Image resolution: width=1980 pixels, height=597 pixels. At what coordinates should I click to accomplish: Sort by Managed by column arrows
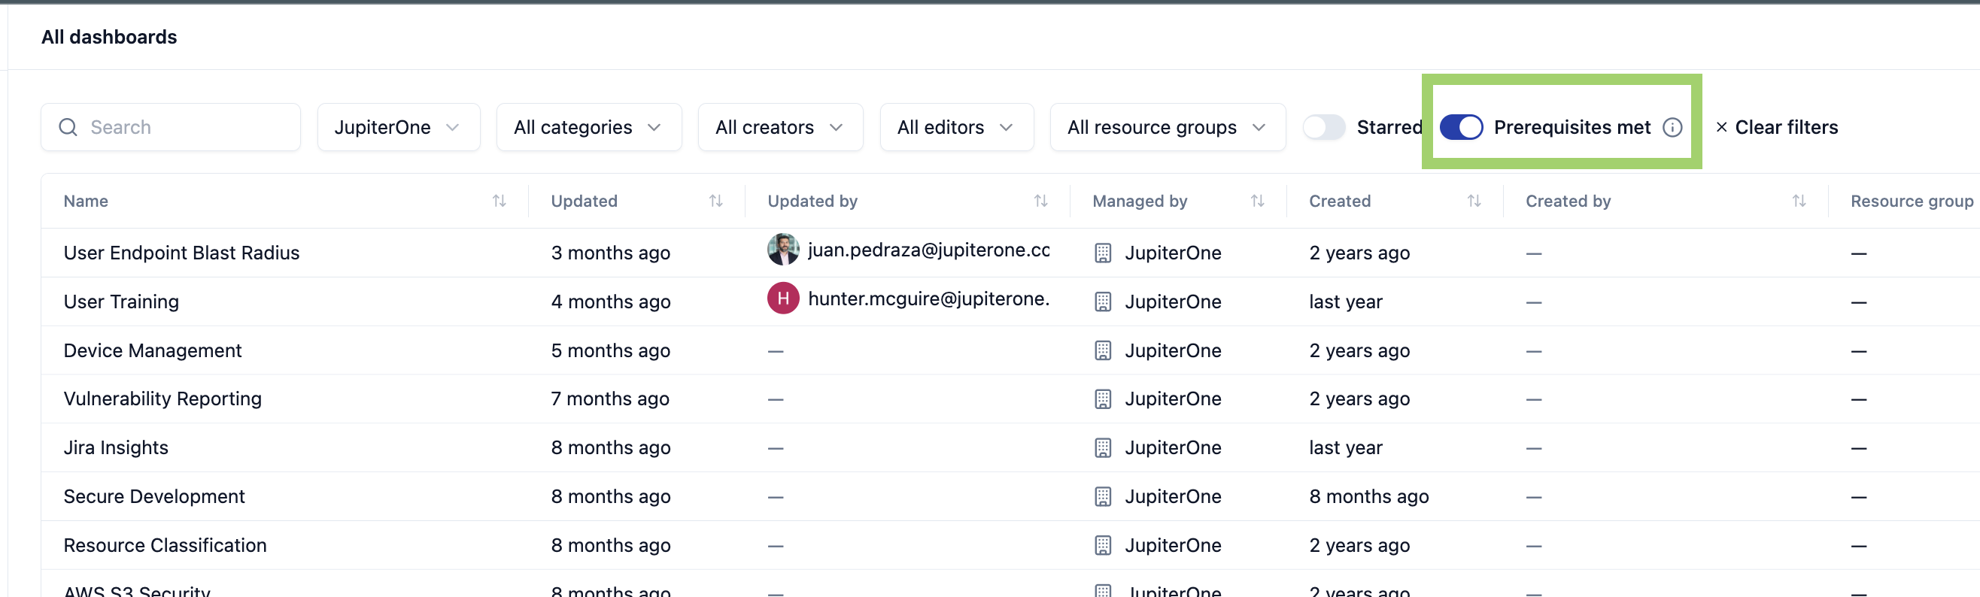pyautogui.click(x=1258, y=202)
